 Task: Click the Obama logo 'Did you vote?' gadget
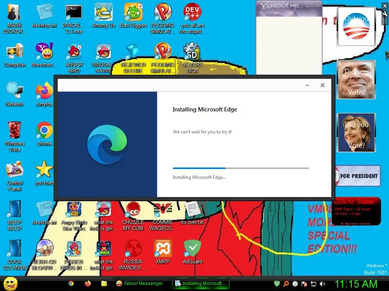pyautogui.click(x=356, y=26)
